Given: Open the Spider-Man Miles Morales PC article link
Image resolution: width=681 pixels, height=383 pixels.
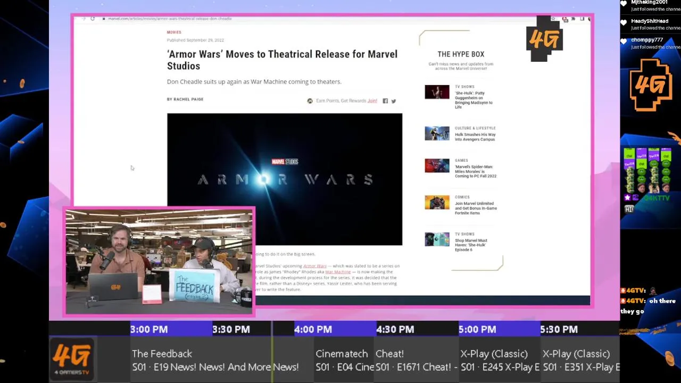Looking at the screenshot, I should point(476,171).
